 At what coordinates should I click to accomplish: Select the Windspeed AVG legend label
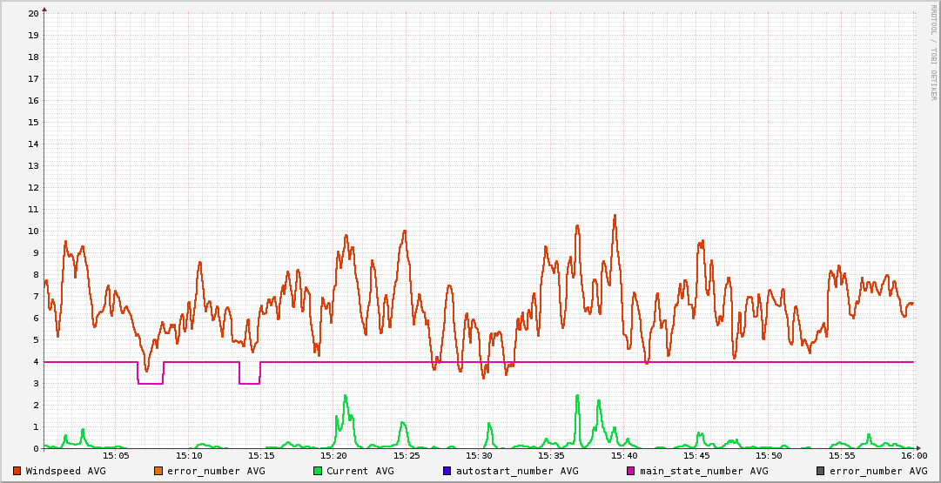coord(65,471)
